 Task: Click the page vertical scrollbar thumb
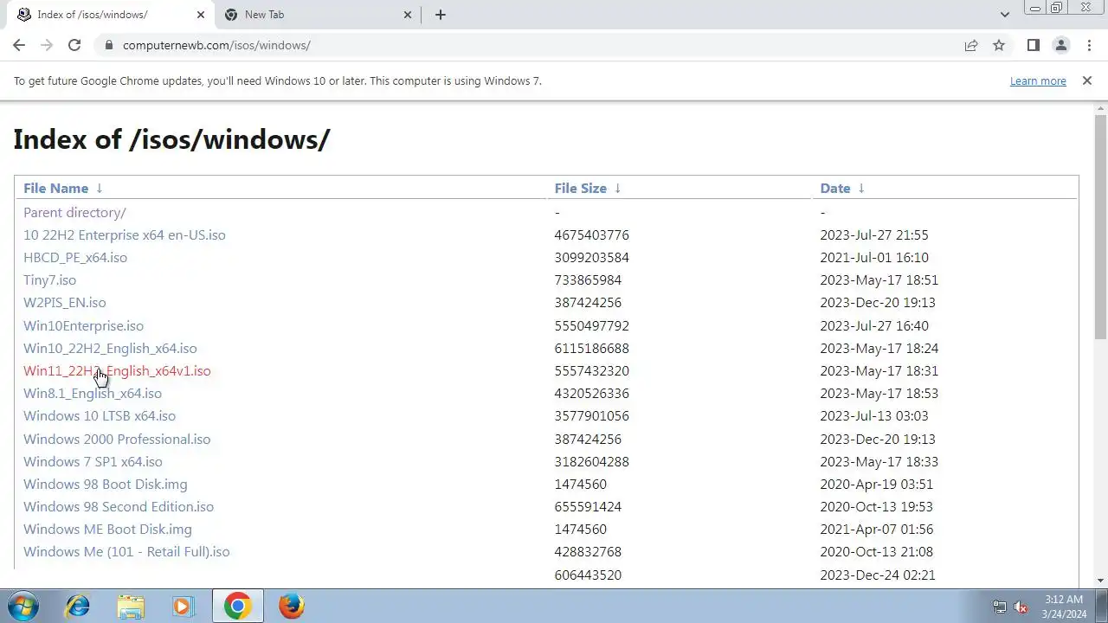click(x=1100, y=227)
